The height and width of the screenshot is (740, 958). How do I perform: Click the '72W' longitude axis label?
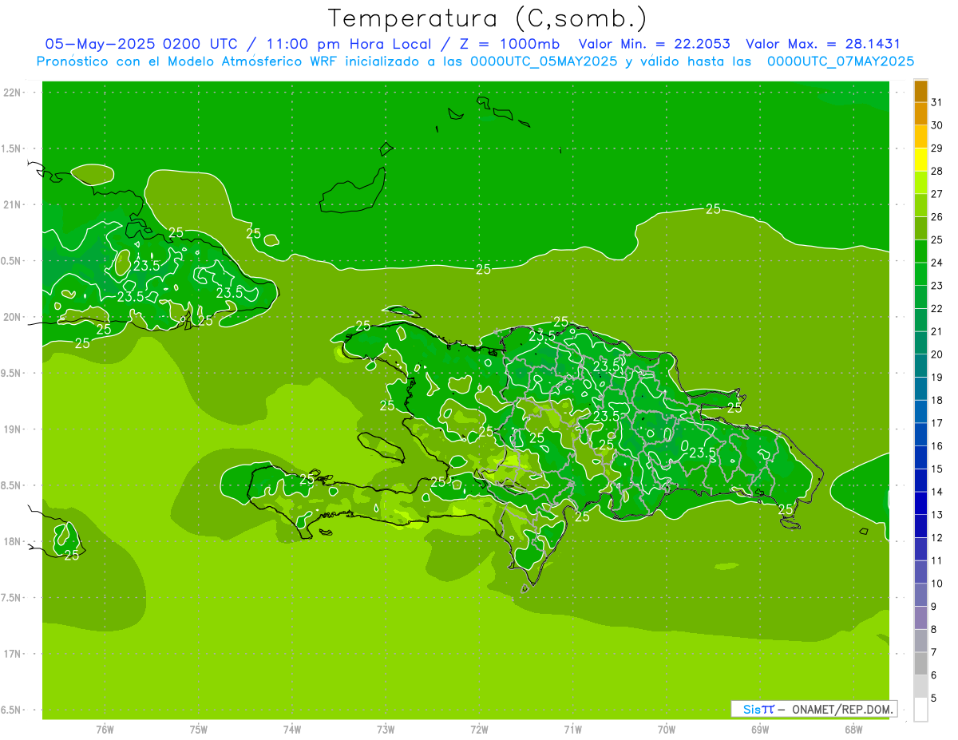(480, 730)
